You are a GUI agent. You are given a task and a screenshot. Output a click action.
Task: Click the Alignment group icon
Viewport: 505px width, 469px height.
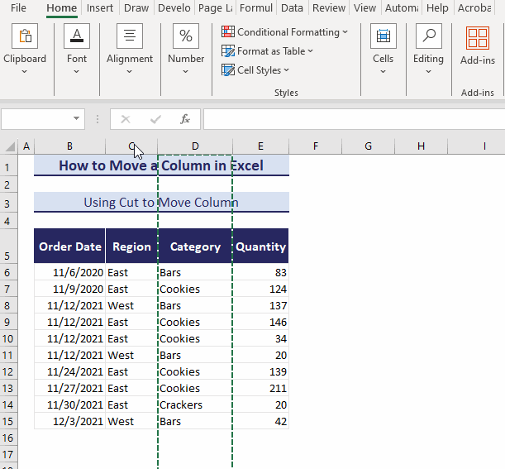point(130,36)
